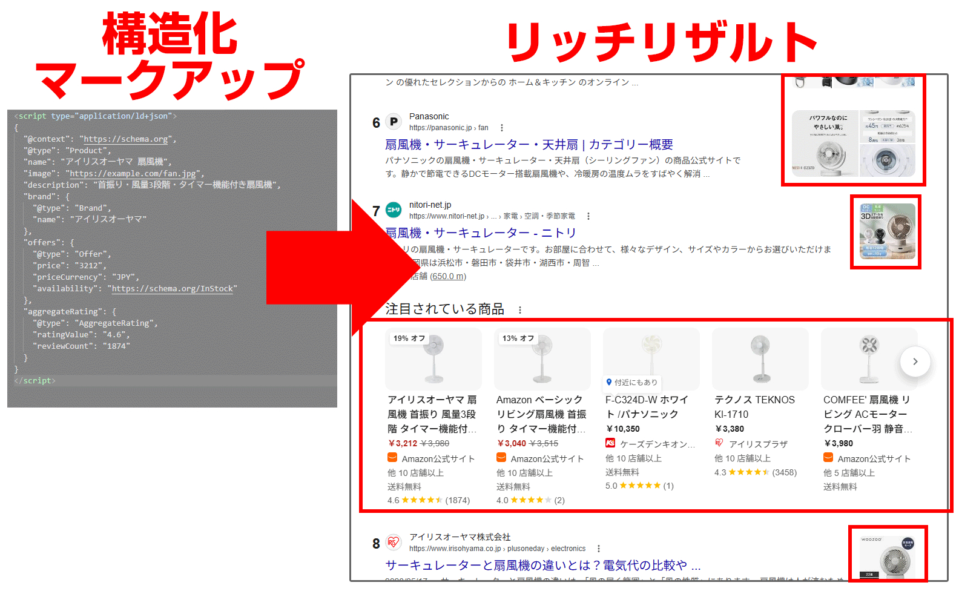The width and height of the screenshot is (959, 591).
Task: Click "priceCurrency": "JPY" code line
Action: pyautogui.click(x=86, y=277)
